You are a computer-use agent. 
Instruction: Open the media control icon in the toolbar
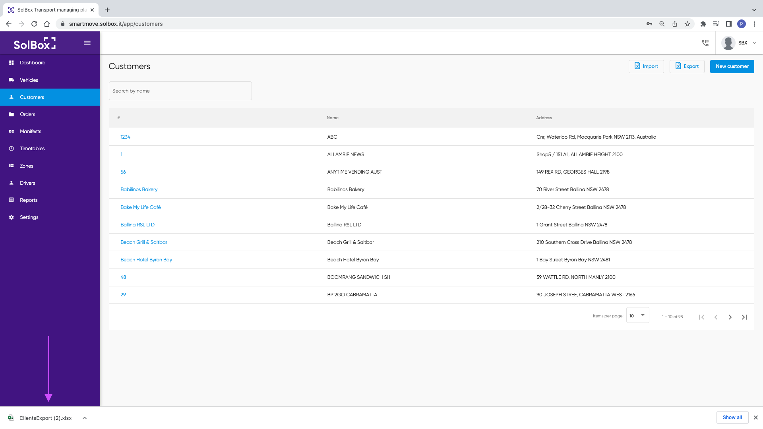coord(716,24)
